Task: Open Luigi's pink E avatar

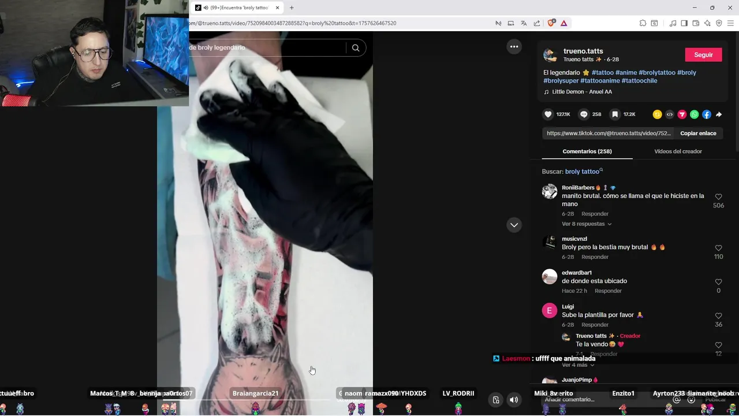Action: (550, 310)
